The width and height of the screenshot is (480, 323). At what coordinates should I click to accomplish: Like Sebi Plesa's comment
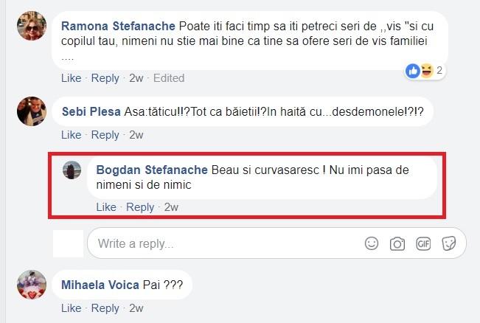coord(71,135)
